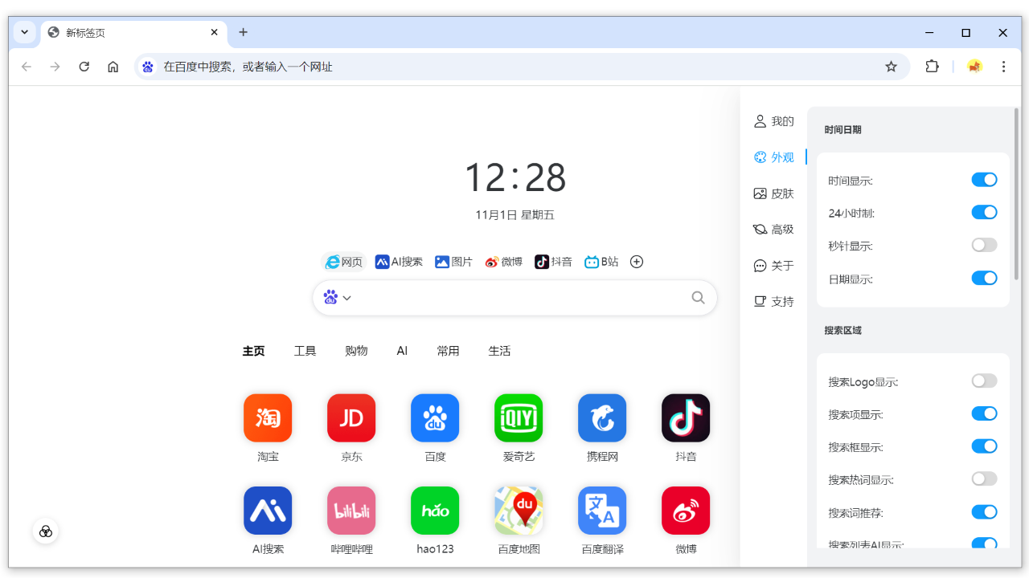1029x578 pixels.
Task: Select the 皮肤 skins settings icon
Action: click(x=774, y=193)
